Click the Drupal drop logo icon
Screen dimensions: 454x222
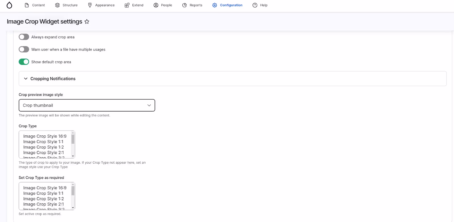9,5
